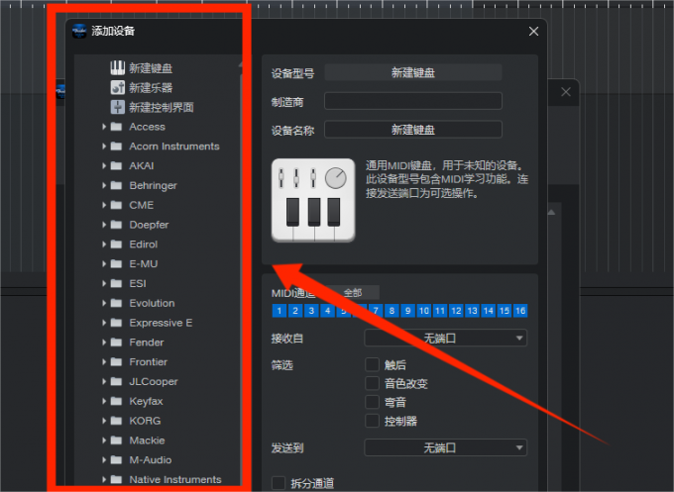This screenshot has height=492, width=674.
Task: Click the 设备型号 新建键盘 field
Action: (412, 72)
